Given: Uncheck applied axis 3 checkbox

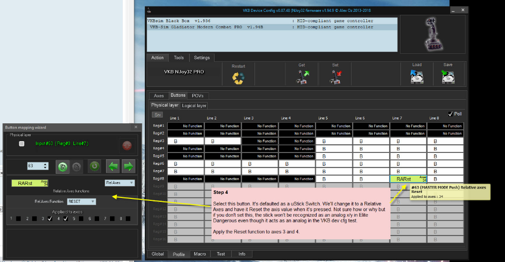Looking at the screenshot, I should click(50, 219).
